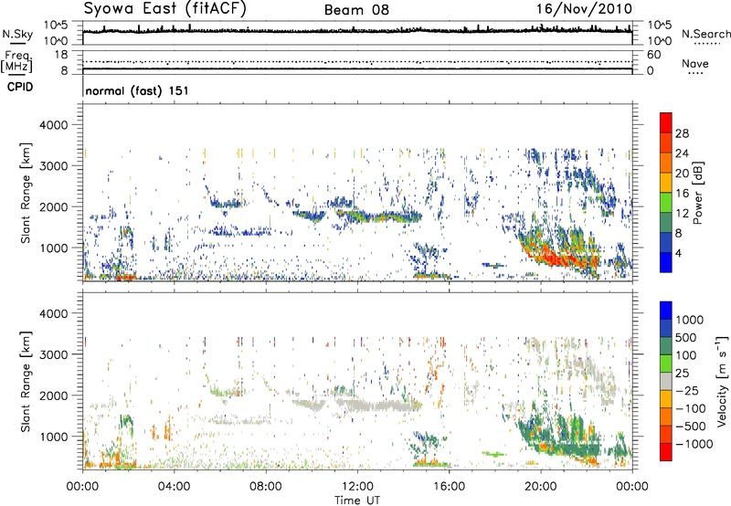Image resolution: width=731 pixels, height=506 pixels.
Task: Click the '1000' tick on velocity colorbar
Action: [x=689, y=320]
